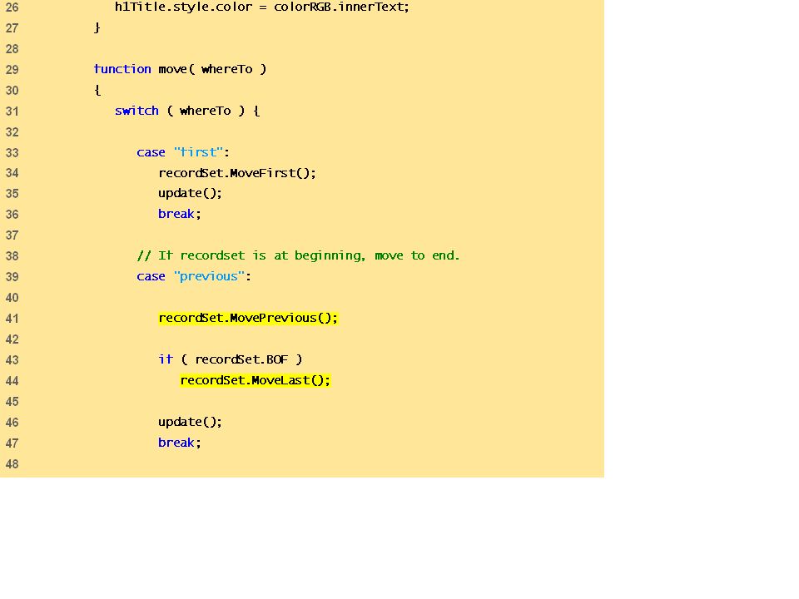Click break; on line 36
This screenshot has height=599, width=799.
(x=180, y=214)
